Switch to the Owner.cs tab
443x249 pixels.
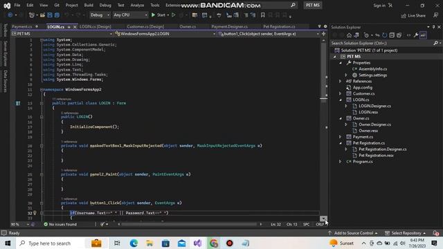(x=188, y=26)
